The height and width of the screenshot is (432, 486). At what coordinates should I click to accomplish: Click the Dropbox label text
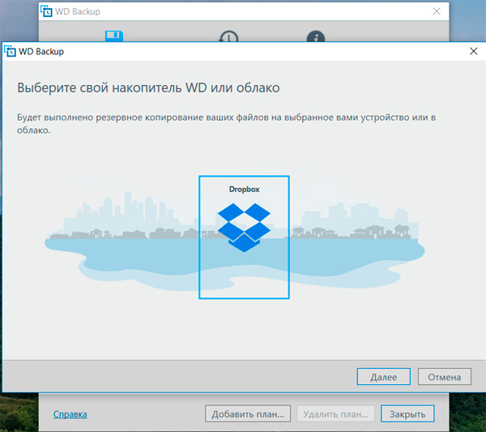[244, 189]
